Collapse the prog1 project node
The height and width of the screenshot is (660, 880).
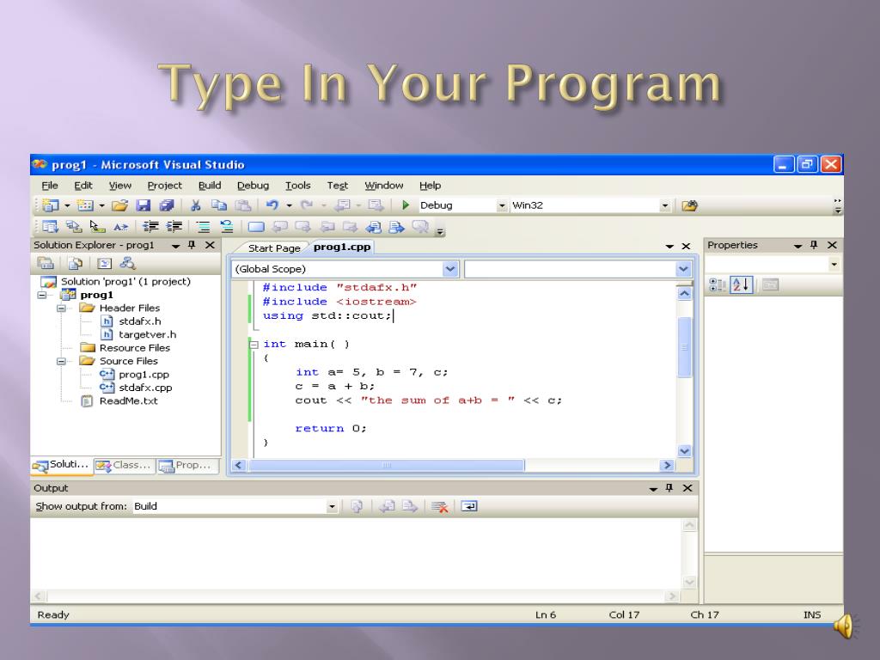pos(42,296)
